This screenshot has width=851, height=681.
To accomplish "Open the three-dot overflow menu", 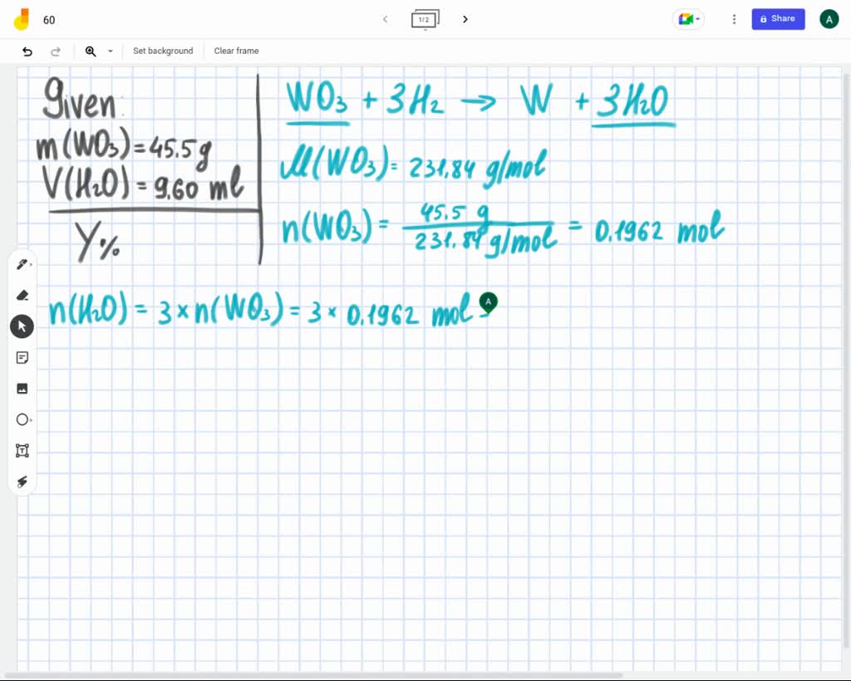I will tap(734, 18).
